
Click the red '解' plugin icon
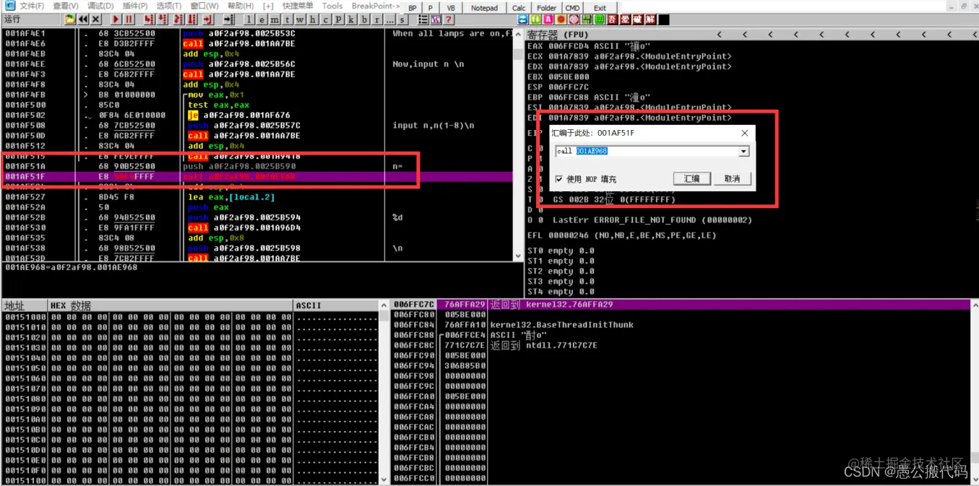(650, 19)
